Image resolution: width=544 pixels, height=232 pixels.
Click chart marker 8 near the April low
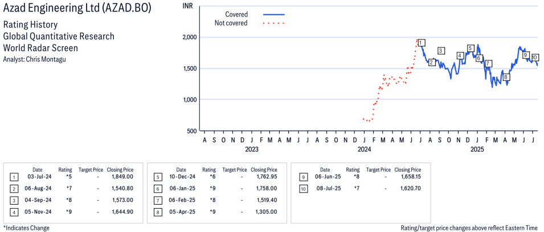(506, 77)
